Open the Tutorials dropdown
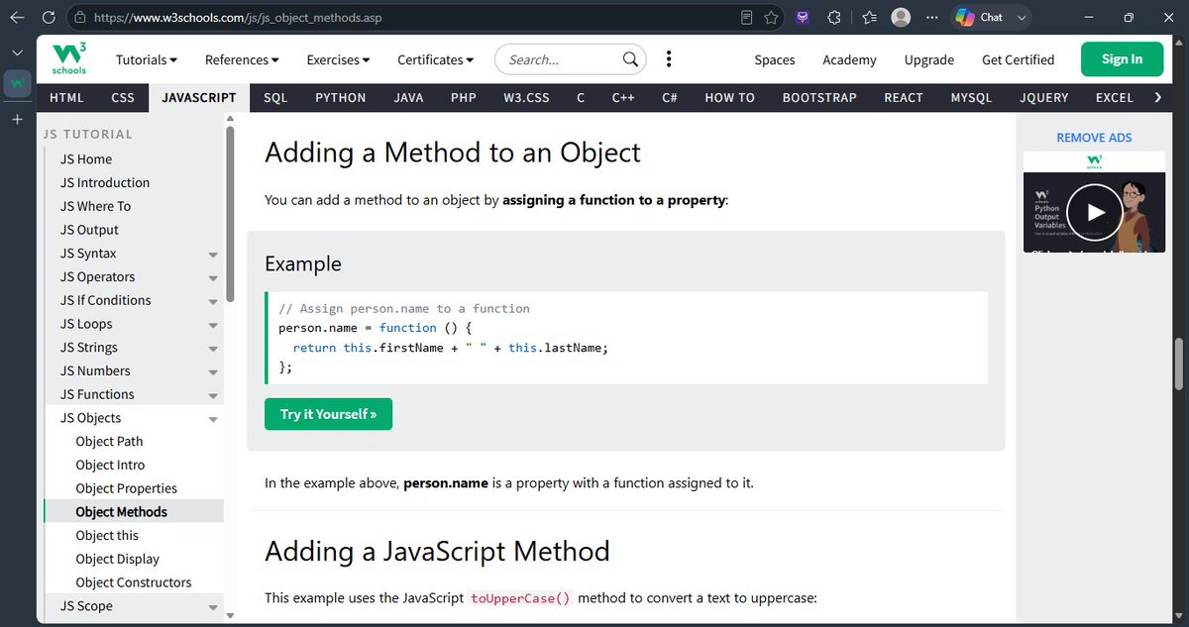This screenshot has height=627, width=1189. point(147,59)
